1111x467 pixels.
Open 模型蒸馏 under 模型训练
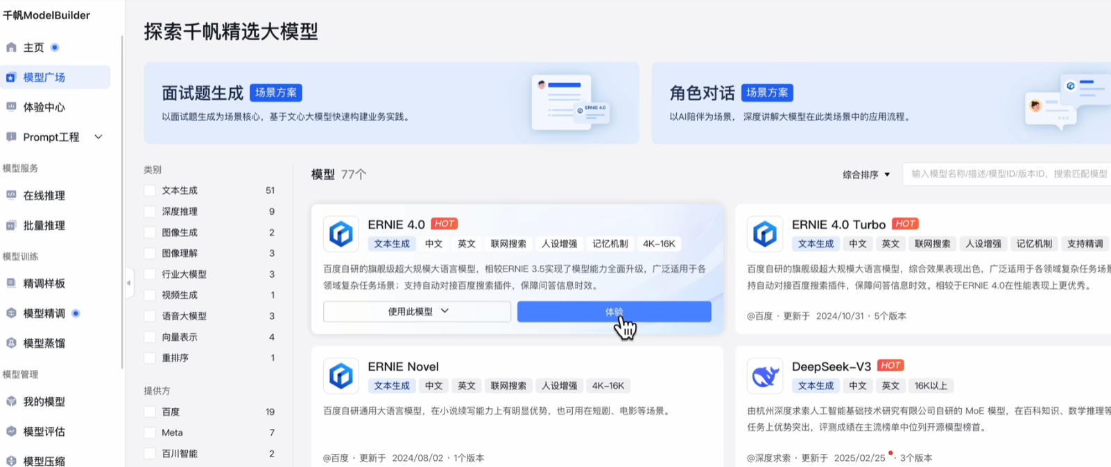pos(44,344)
